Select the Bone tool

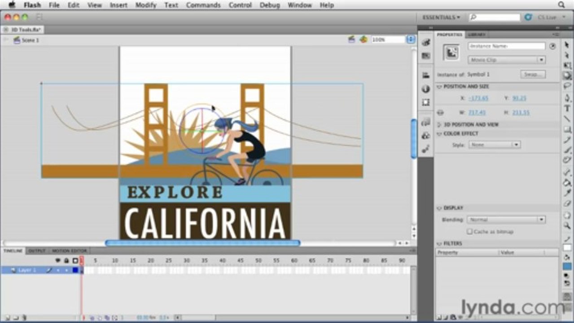pyautogui.click(x=567, y=172)
